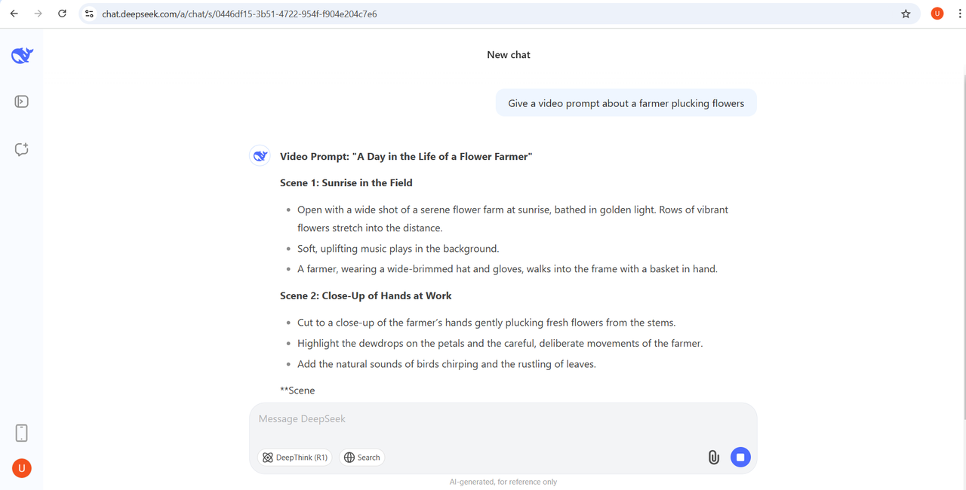Toggle the web Search option
Screen dimensions: 966x490
point(362,458)
